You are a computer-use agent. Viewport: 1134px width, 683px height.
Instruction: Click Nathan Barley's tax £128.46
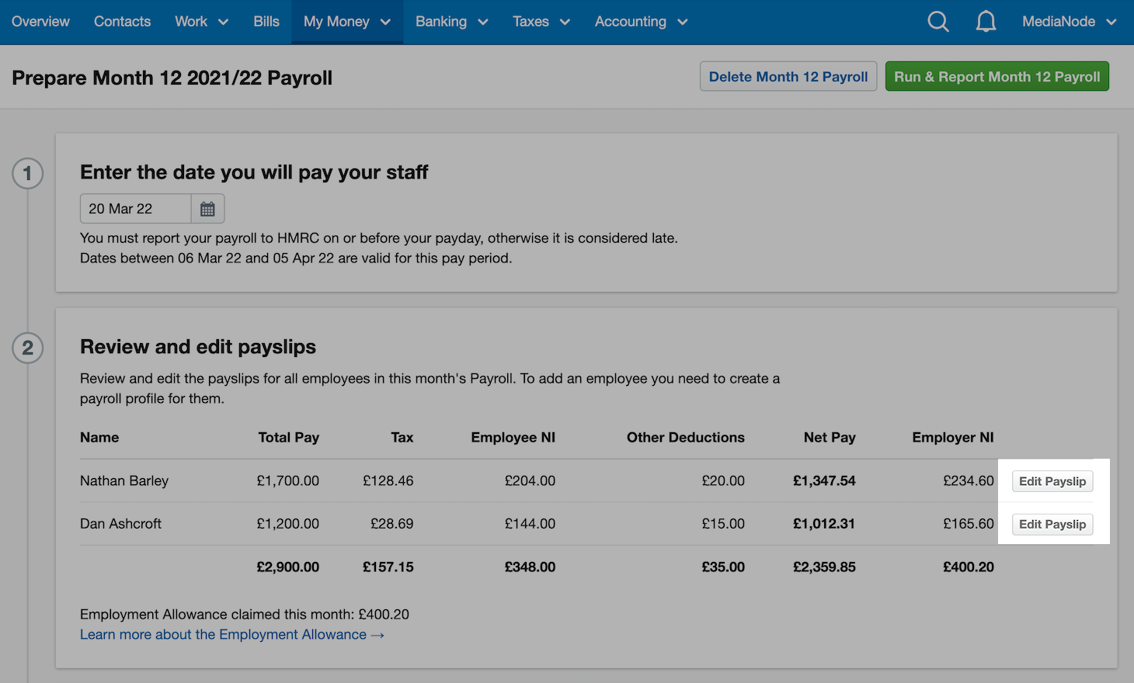click(x=388, y=481)
